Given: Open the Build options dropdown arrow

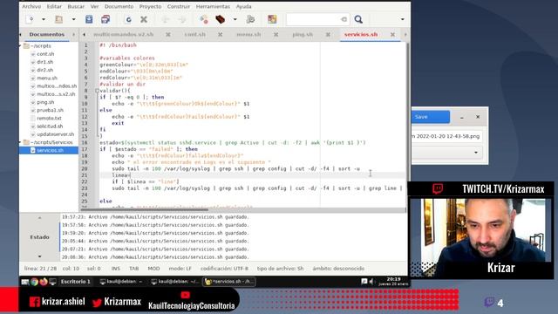Looking at the screenshot, I should pyautogui.click(x=235, y=19).
